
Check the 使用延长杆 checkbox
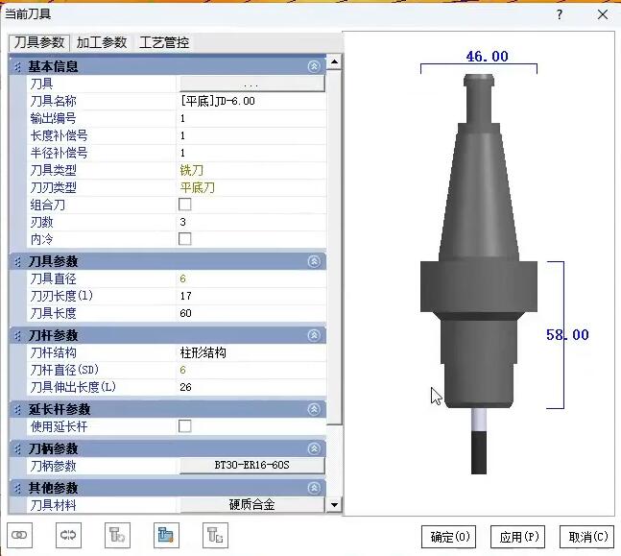point(185,426)
